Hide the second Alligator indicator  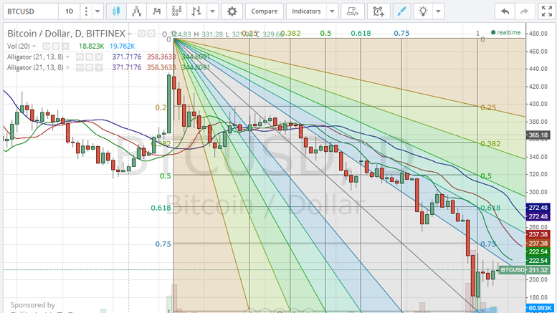point(80,67)
